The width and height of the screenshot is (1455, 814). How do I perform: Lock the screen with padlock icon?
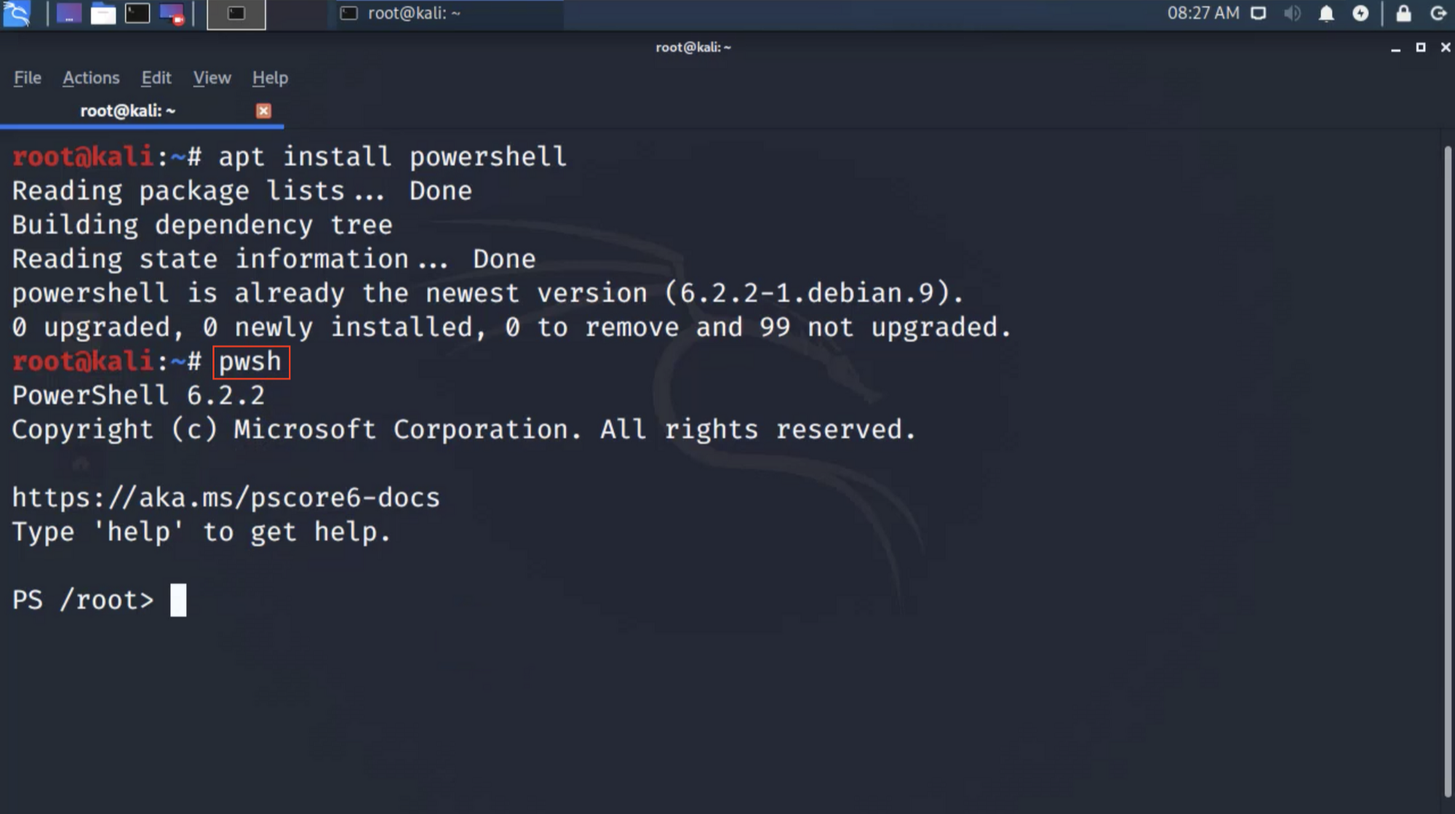1403,14
